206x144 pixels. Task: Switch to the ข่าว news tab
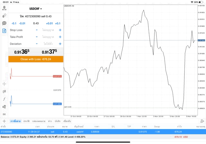pyautogui.click(x=50, y=121)
